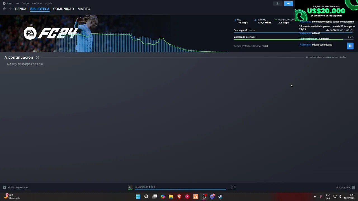
Task: Open Amigos y chat
Action: tap(343, 188)
